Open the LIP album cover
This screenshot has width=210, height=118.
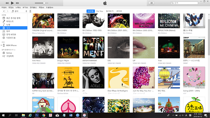[x=144, y=47]
